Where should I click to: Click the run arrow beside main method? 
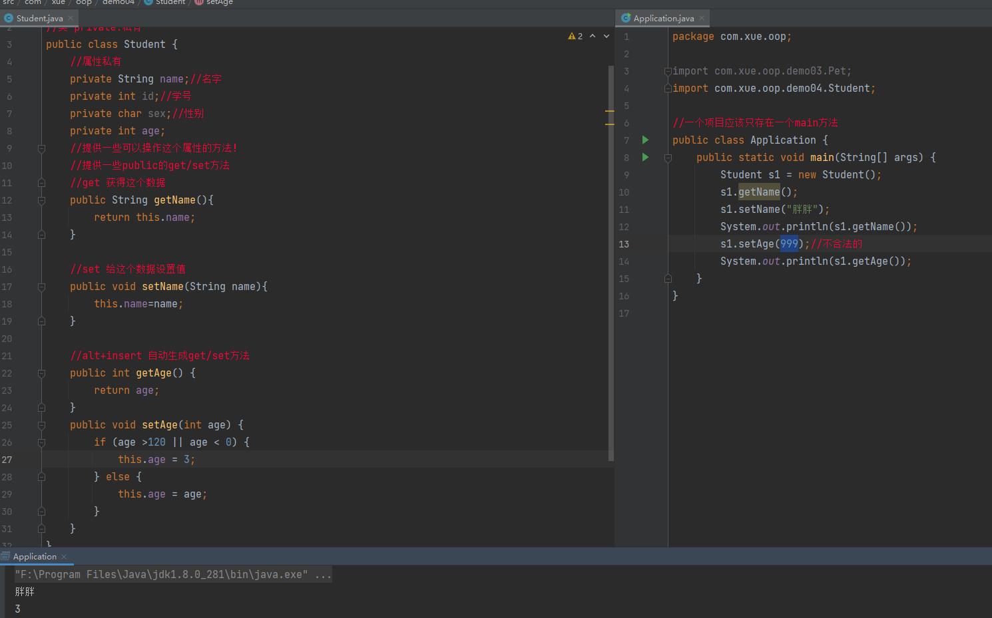coord(645,158)
